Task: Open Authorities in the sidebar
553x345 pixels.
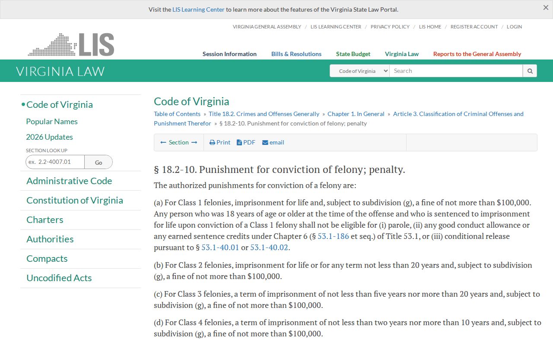Action: (x=50, y=239)
